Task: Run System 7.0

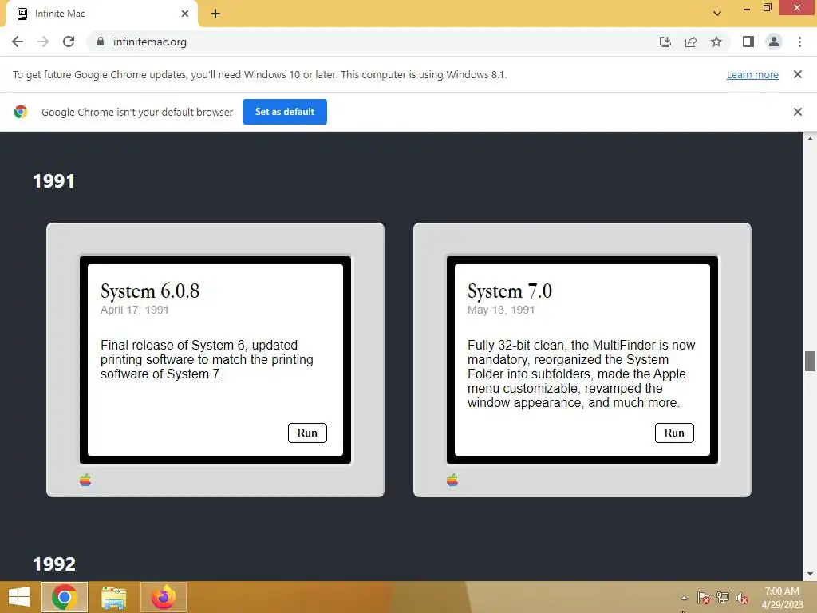Action: [x=674, y=433]
